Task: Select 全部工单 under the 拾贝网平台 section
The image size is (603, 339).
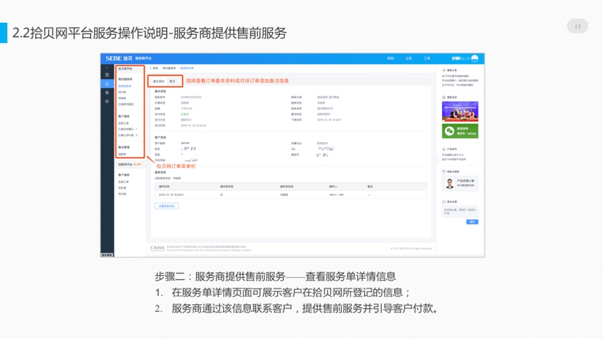Action: click(123, 123)
